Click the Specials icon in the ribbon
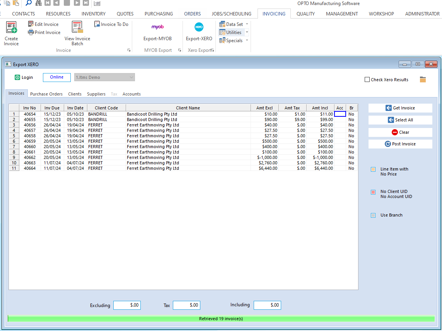The width and height of the screenshot is (442, 331). pos(222,41)
